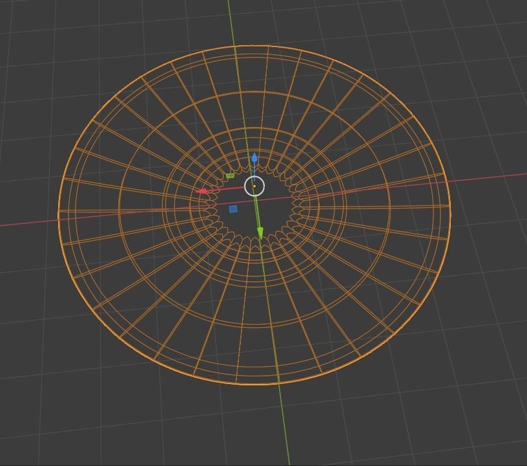Click the white circle of the move gizmo
The height and width of the screenshot is (466, 527).
click(254, 186)
